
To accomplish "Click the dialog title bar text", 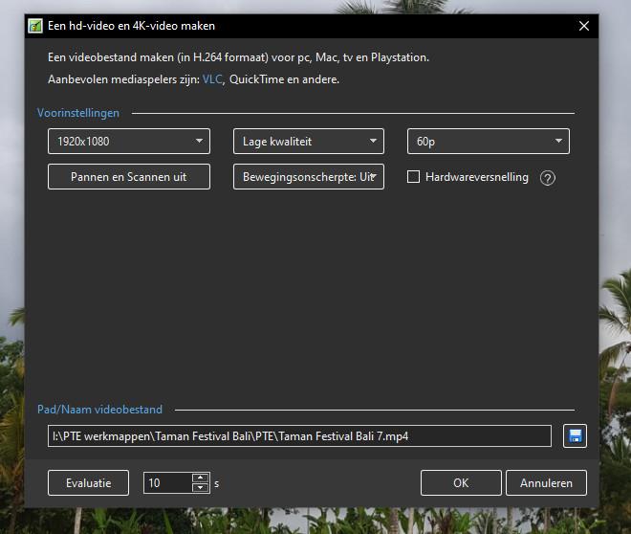I will pos(132,26).
